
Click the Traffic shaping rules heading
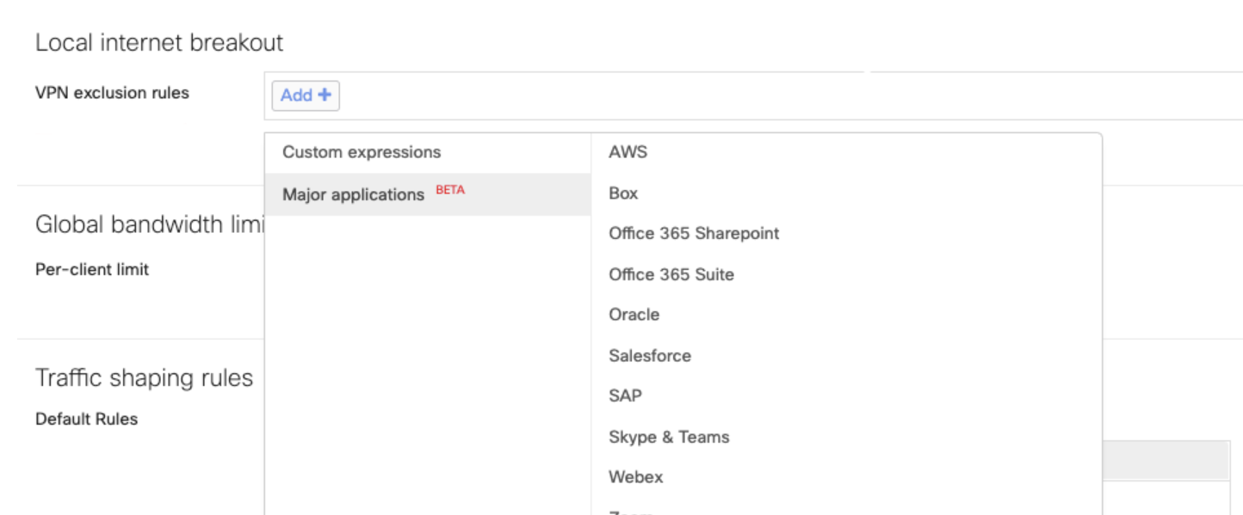click(143, 377)
